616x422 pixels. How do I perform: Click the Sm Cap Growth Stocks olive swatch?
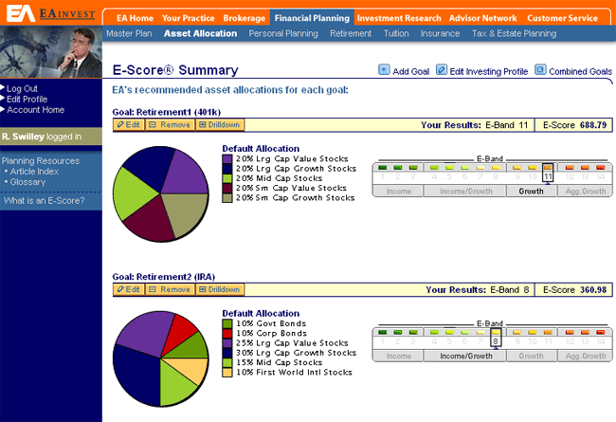[227, 198]
